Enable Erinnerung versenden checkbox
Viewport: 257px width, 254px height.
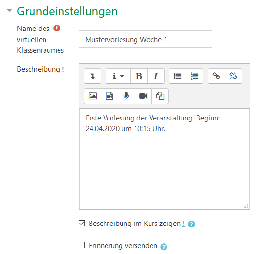pos(82,245)
